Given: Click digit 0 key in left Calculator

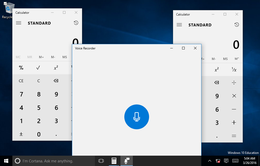Looking at the screenshot, I should [x=38, y=134].
